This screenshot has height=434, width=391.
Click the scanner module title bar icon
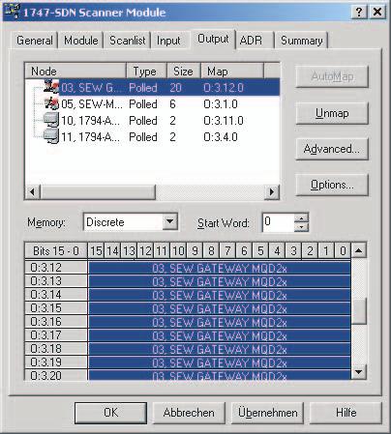point(13,12)
